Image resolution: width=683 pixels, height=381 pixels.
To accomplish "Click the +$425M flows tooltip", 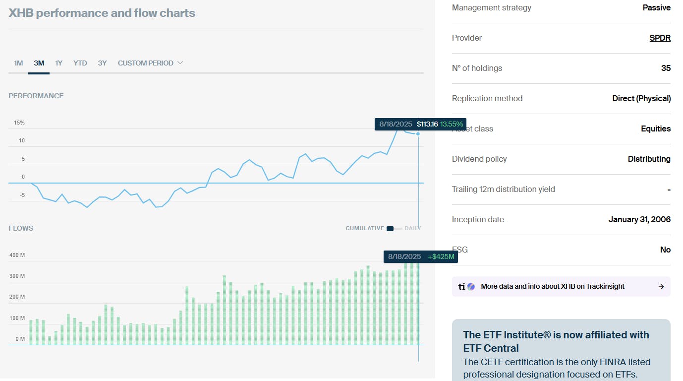I will pyautogui.click(x=421, y=256).
